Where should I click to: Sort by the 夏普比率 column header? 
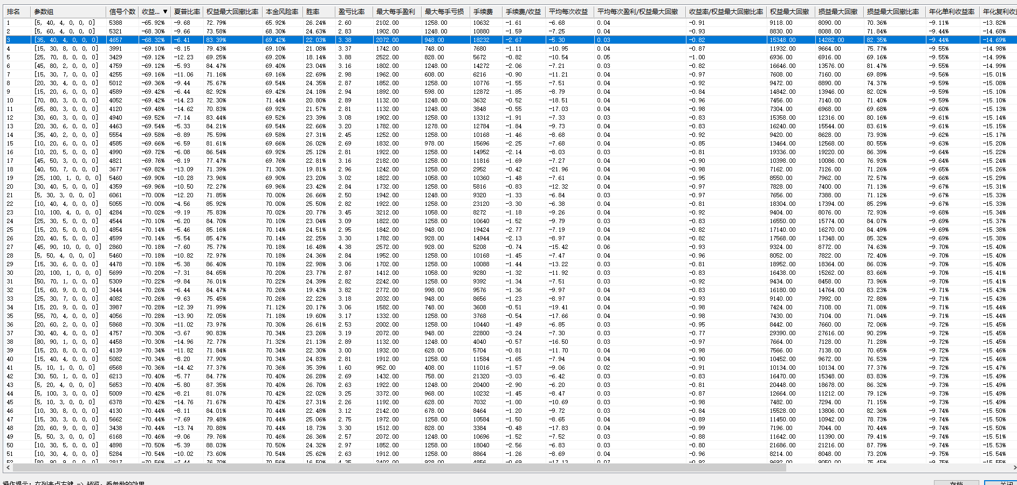click(x=187, y=11)
